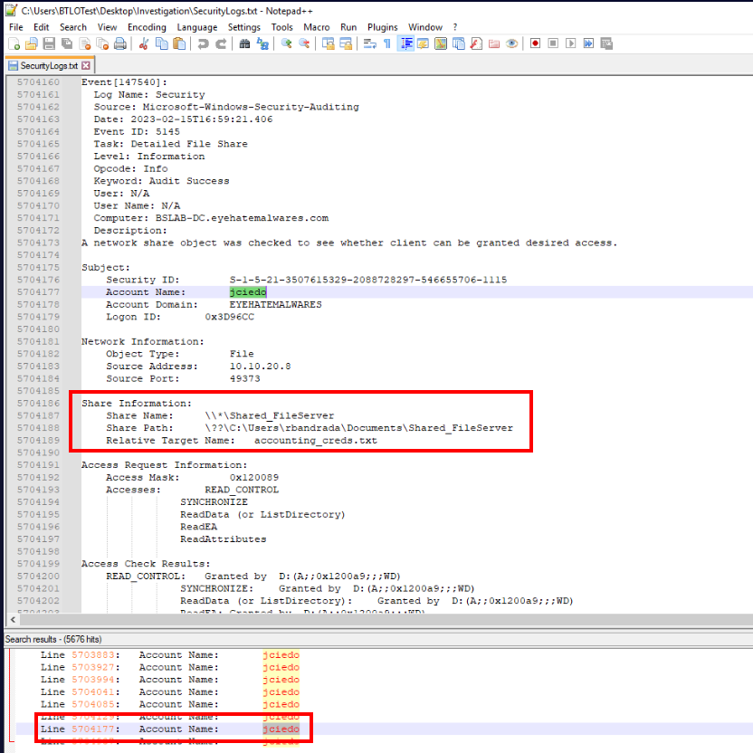The image size is (753, 753).
Task: Open the Replace dialog icon
Action: click(262, 43)
